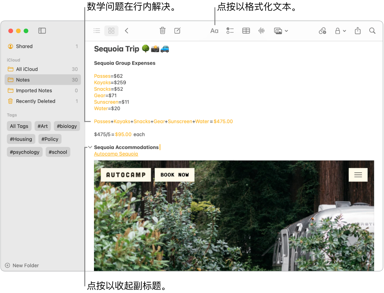384x293 pixels.
Task: Click the Passes=$62 line
Action: (x=108, y=76)
